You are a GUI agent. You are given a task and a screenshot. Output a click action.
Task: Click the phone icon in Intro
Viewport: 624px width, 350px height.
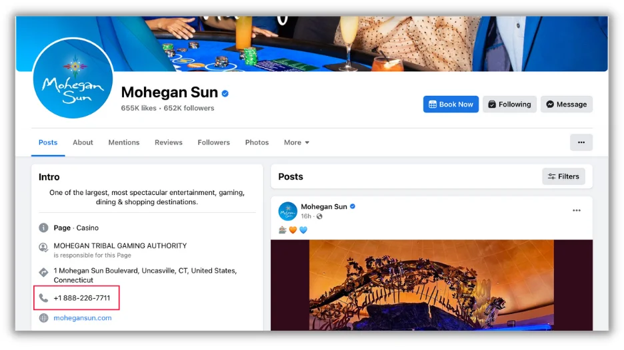44,298
